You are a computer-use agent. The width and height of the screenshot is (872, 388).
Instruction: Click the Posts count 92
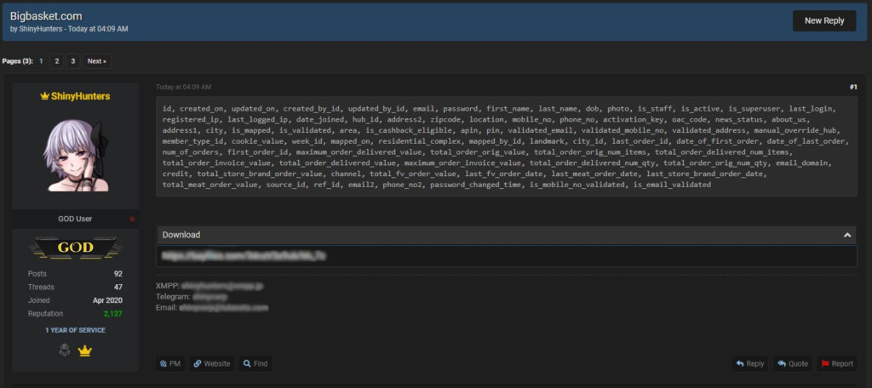118,273
